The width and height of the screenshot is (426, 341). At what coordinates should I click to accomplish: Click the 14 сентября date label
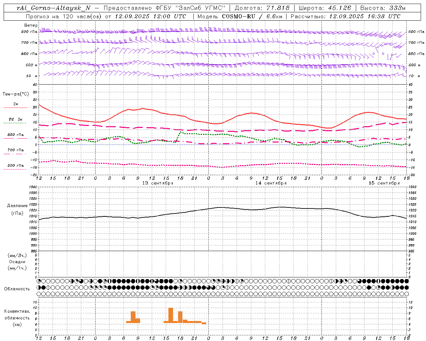pos(271,183)
